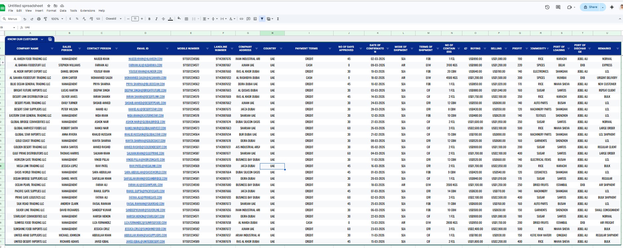
Task: Toggle bold formatting
Action: pos(149,19)
